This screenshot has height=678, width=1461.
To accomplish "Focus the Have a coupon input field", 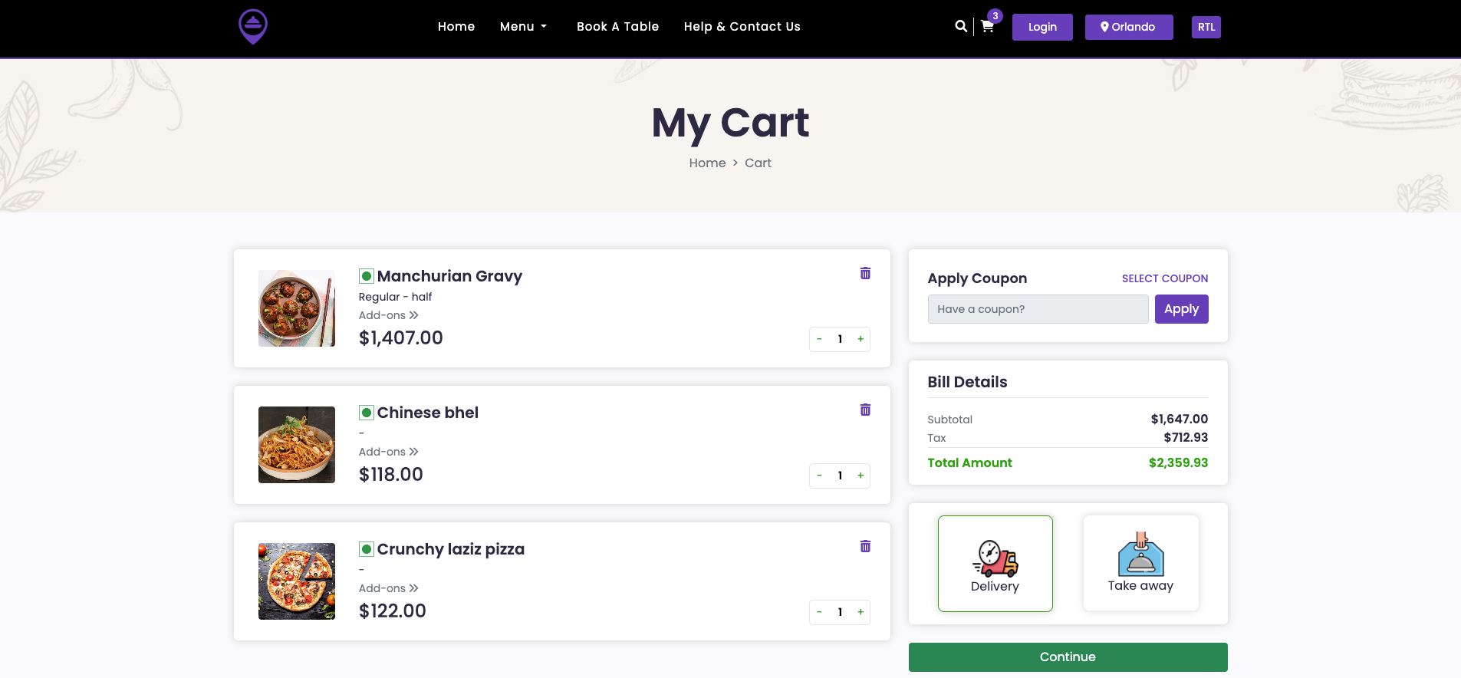I will pyautogui.click(x=1038, y=309).
